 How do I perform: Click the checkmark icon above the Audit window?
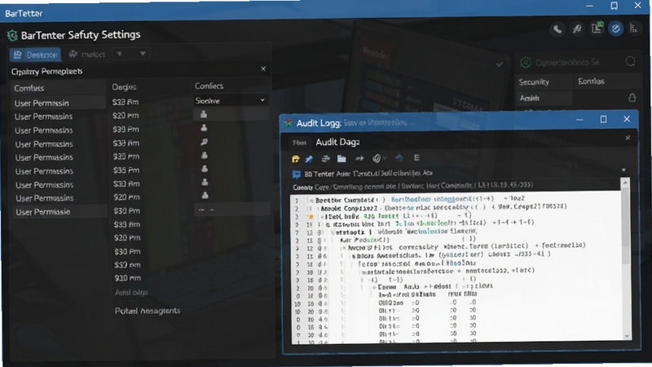(x=499, y=64)
